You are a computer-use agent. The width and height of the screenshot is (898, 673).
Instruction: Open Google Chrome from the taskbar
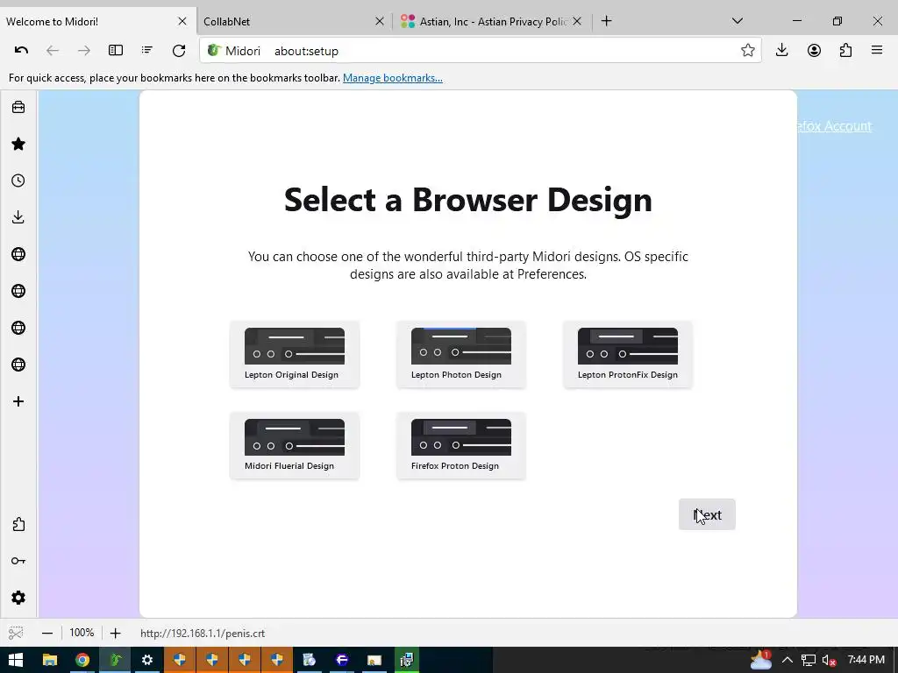click(x=82, y=660)
